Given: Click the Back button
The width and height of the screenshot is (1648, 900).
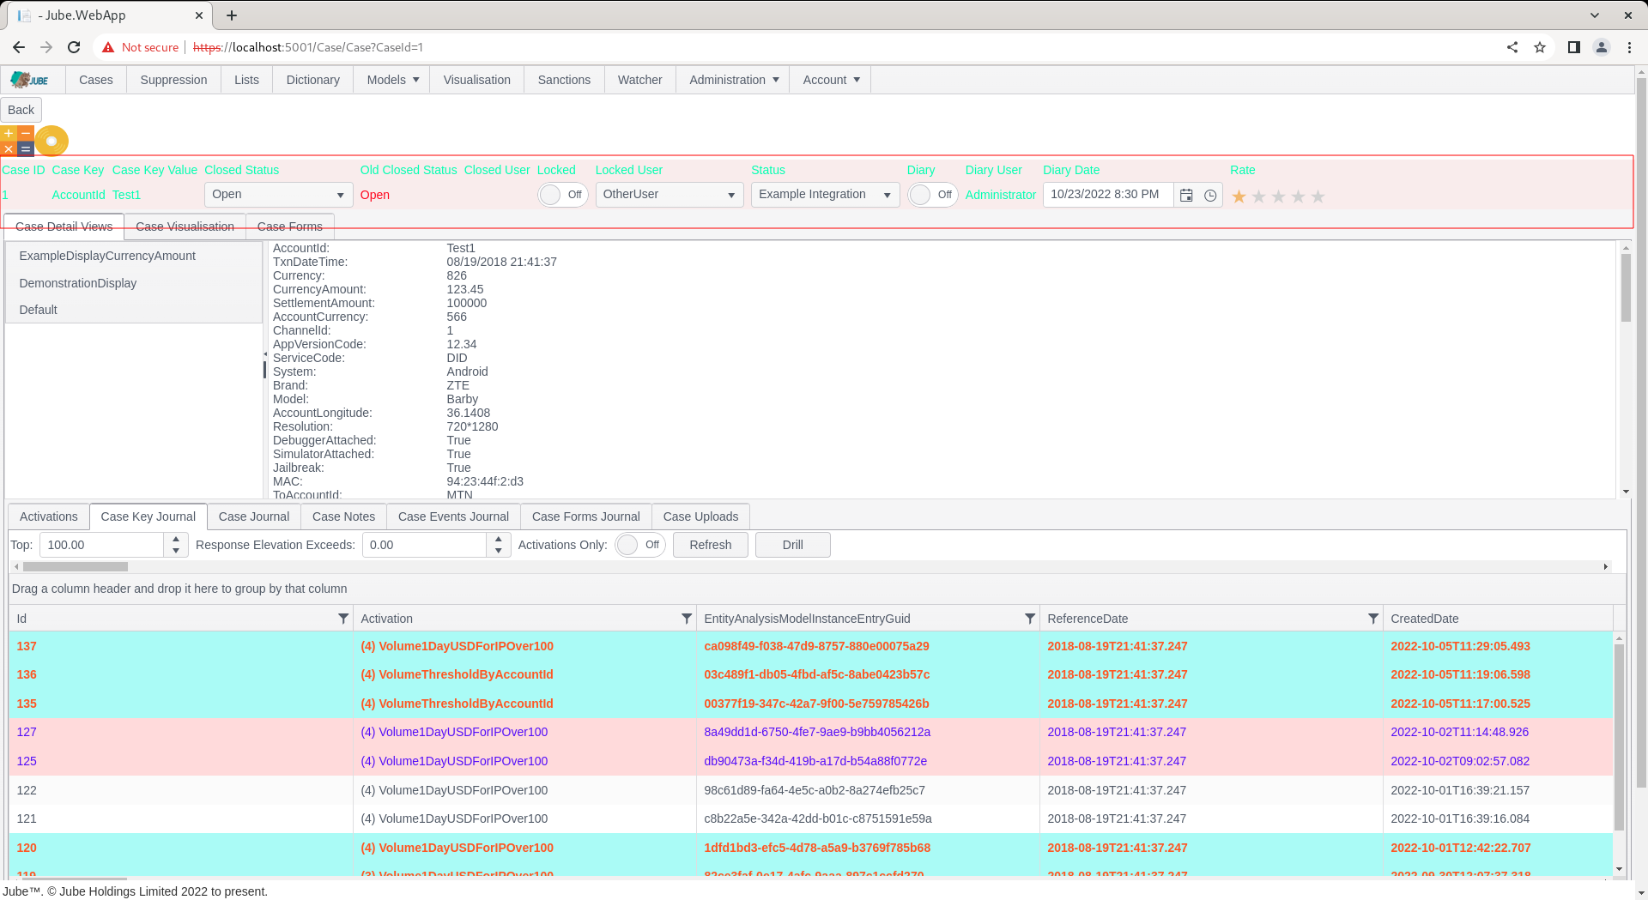Looking at the screenshot, I should (x=21, y=110).
